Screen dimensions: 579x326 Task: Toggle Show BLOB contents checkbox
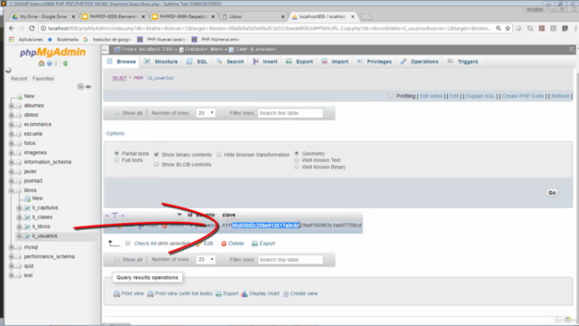pos(157,164)
